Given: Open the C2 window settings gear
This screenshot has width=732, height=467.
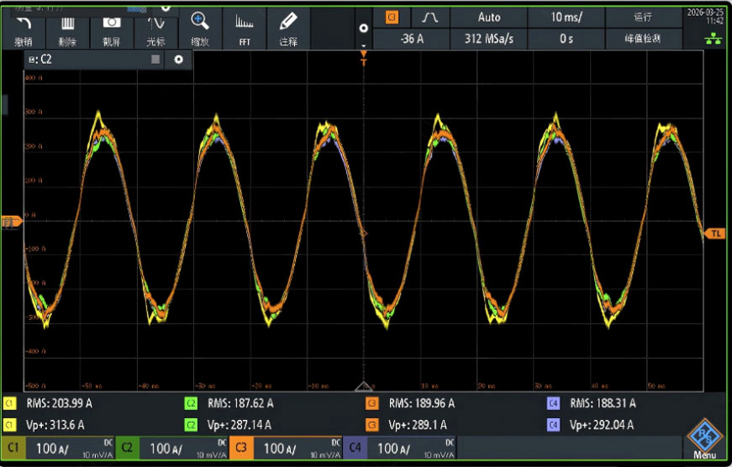Looking at the screenshot, I should [178, 60].
